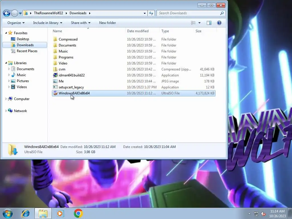Sort by the Type column header
The width and height of the screenshot is (292, 219).
(x=177, y=31)
